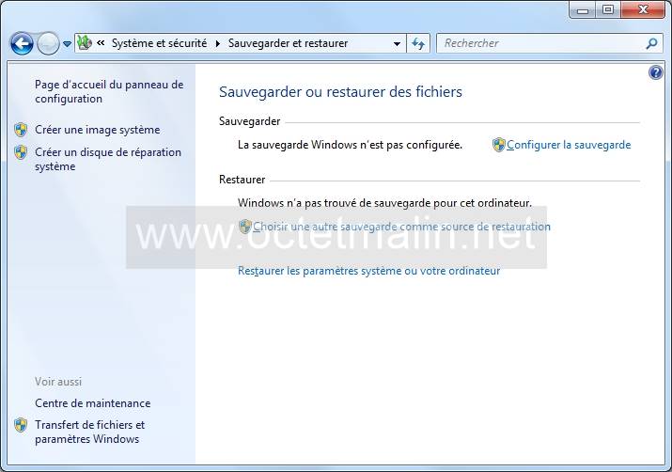Expand arrow after 'Système et sécurité' breadcrumb
672x472 pixels.
click(218, 44)
